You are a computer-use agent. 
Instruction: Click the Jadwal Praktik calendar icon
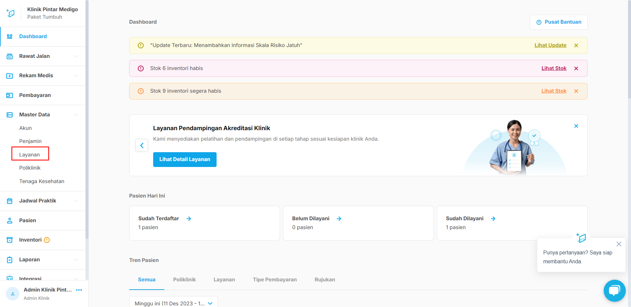pos(10,201)
